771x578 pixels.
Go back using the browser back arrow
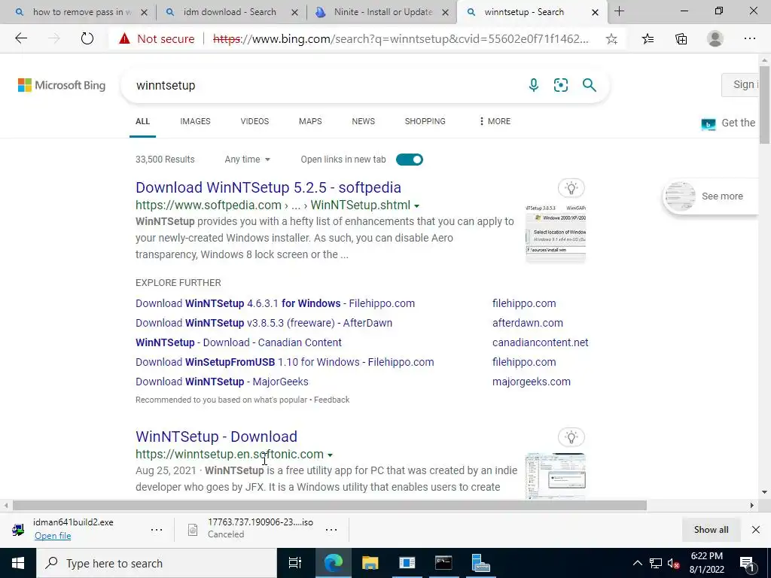coord(20,38)
